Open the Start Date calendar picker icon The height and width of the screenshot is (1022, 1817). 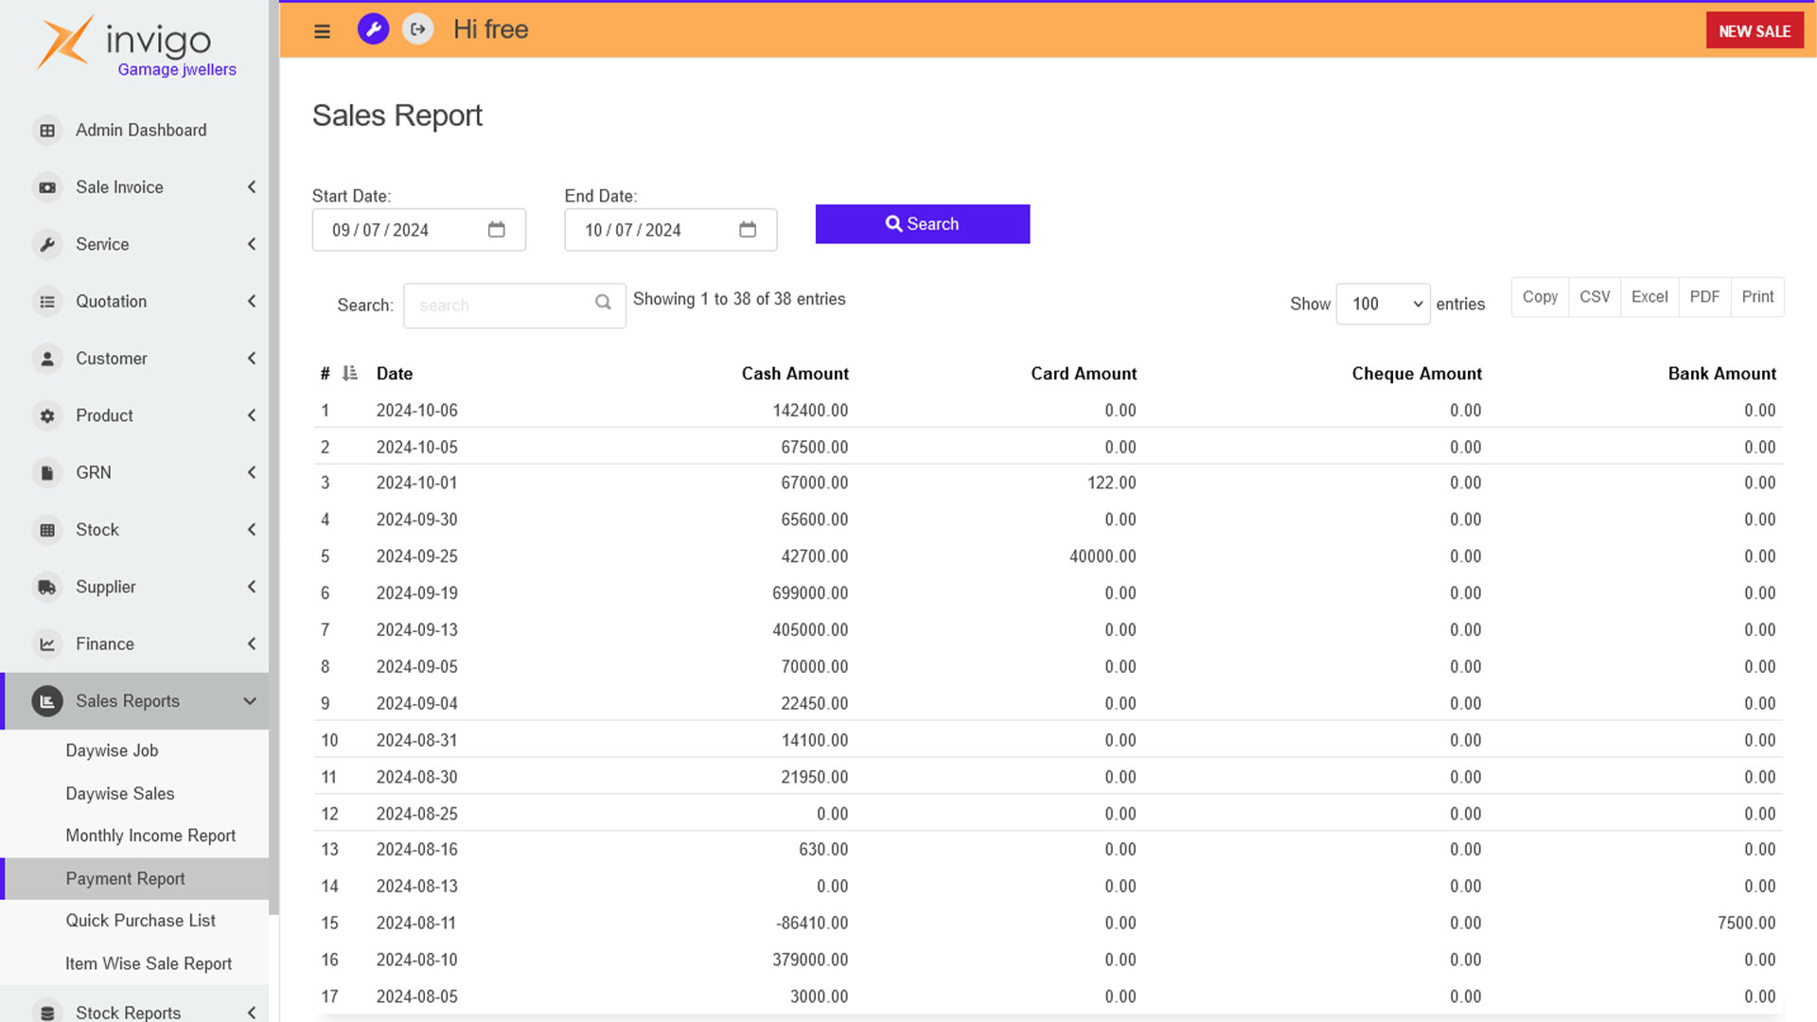pos(496,230)
